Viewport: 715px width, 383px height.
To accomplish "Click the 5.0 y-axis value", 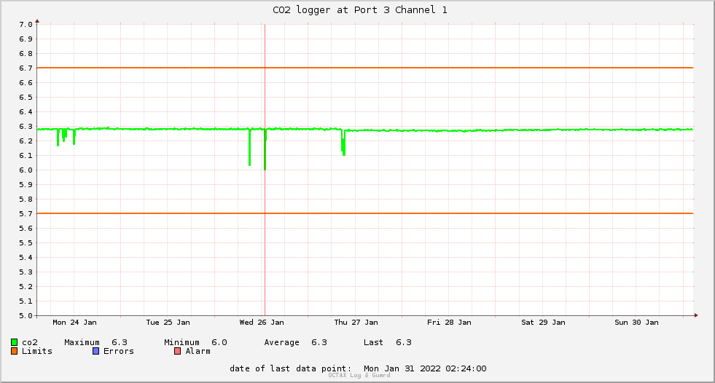I will [x=26, y=315].
